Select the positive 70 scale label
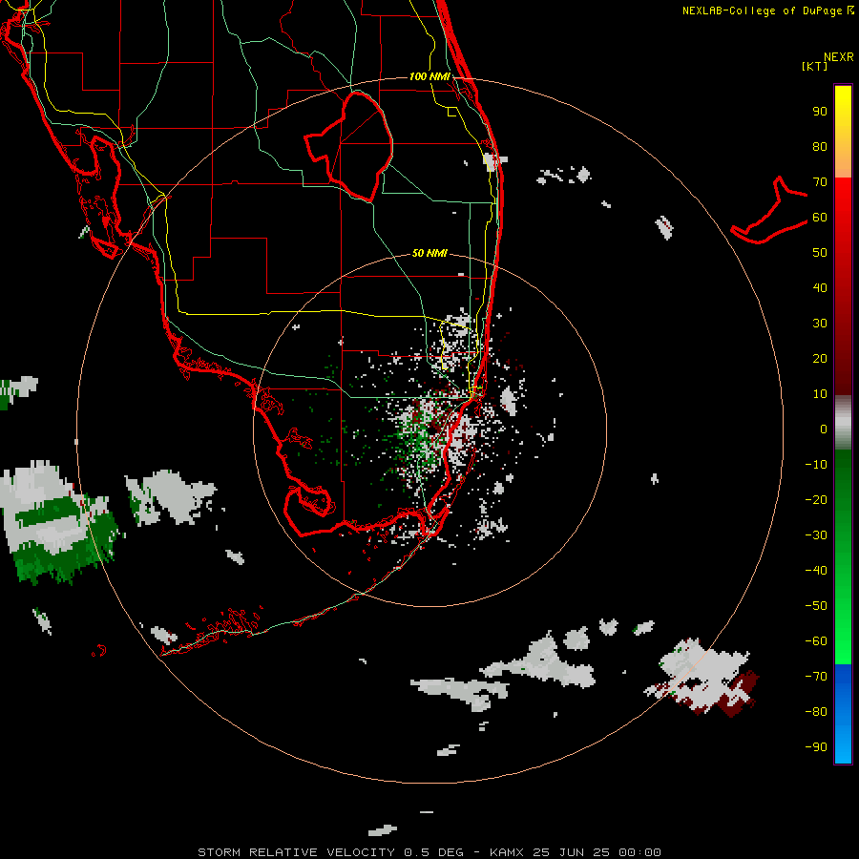Viewport: 859px width, 859px height. [820, 182]
